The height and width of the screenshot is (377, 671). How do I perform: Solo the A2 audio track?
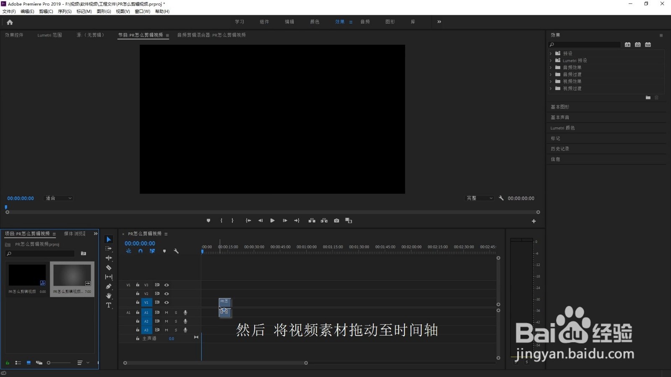click(x=176, y=321)
